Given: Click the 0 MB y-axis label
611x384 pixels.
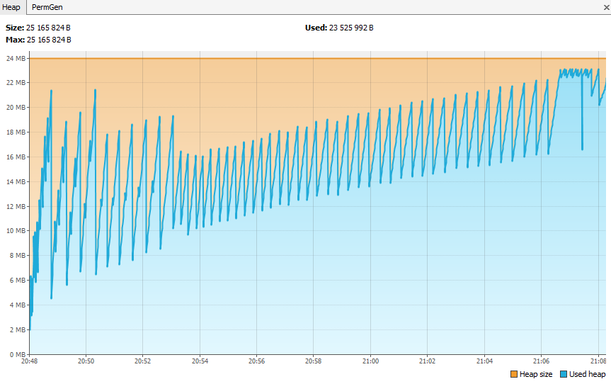Looking at the screenshot, I should coord(17,354).
